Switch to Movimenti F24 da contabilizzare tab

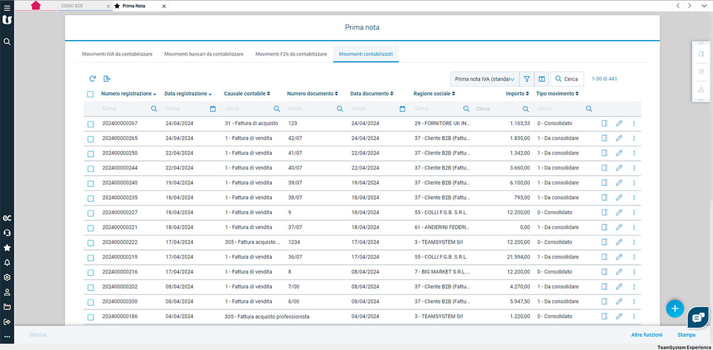click(291, 54)
